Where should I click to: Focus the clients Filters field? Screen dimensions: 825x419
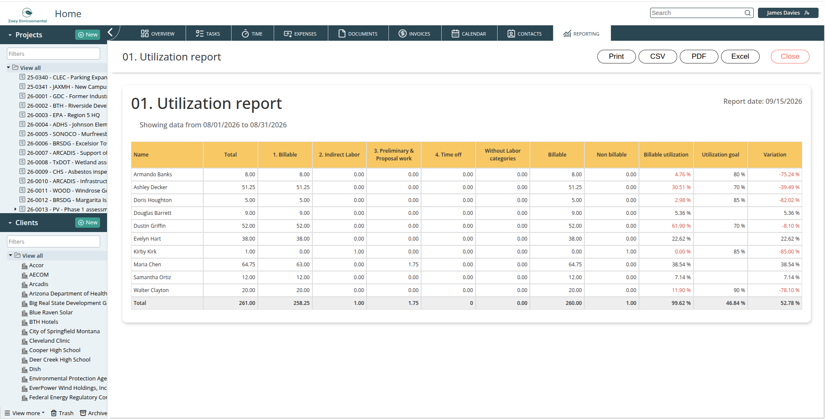[x=53, y=241]
